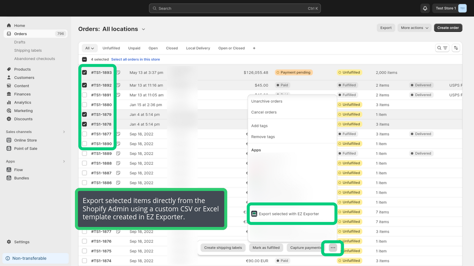Choose Cancel orders from the menu
Screen dimensions: 474x266
(264, 112)
